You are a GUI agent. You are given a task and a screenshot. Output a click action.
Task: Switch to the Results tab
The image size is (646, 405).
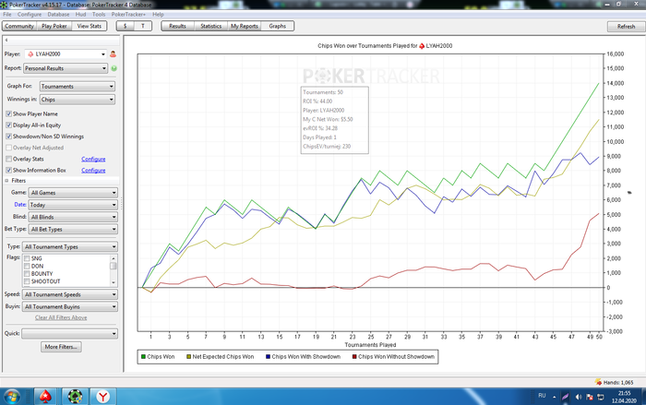click(177, 26)
